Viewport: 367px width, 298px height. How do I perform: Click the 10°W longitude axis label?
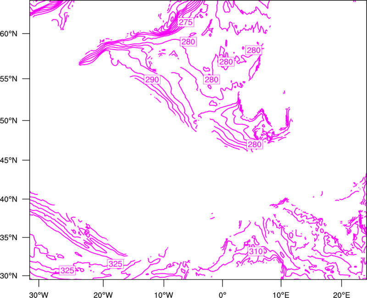point(164,295)
